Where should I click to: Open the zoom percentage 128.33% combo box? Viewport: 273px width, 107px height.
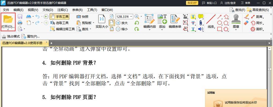tap(124, 17)
